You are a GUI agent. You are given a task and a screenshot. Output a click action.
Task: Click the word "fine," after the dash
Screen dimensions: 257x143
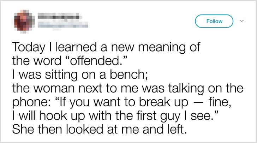pyautogui.click(x=220, y=102)
